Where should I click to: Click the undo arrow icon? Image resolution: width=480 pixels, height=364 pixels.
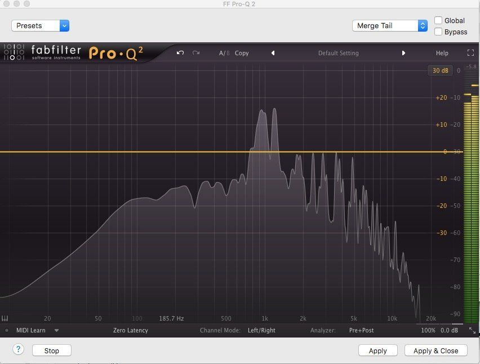tap(180, 53)
